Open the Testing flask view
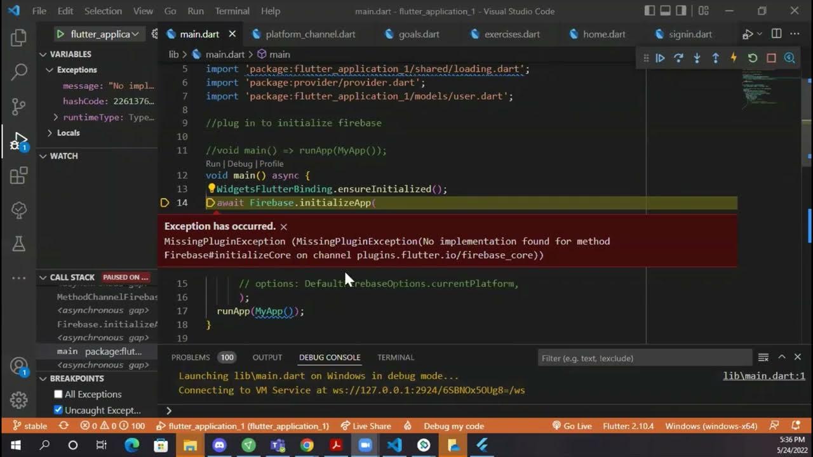Viewport: 813px width, 457px height. click(18, 243)
